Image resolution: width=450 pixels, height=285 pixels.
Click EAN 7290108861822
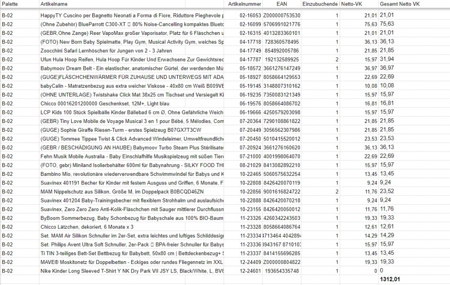click(x=281, y=121)
